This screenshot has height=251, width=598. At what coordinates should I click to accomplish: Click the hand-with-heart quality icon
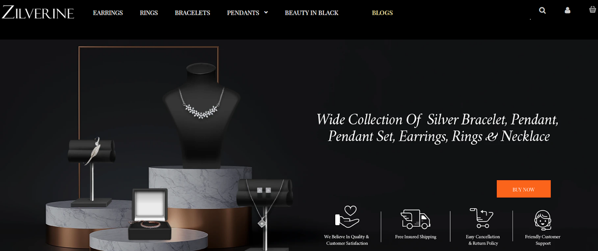(x=347, y=217)
